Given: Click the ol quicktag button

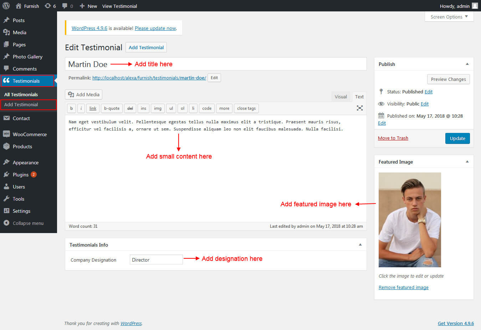Looking at the screenshot, I should coord(183,108).
